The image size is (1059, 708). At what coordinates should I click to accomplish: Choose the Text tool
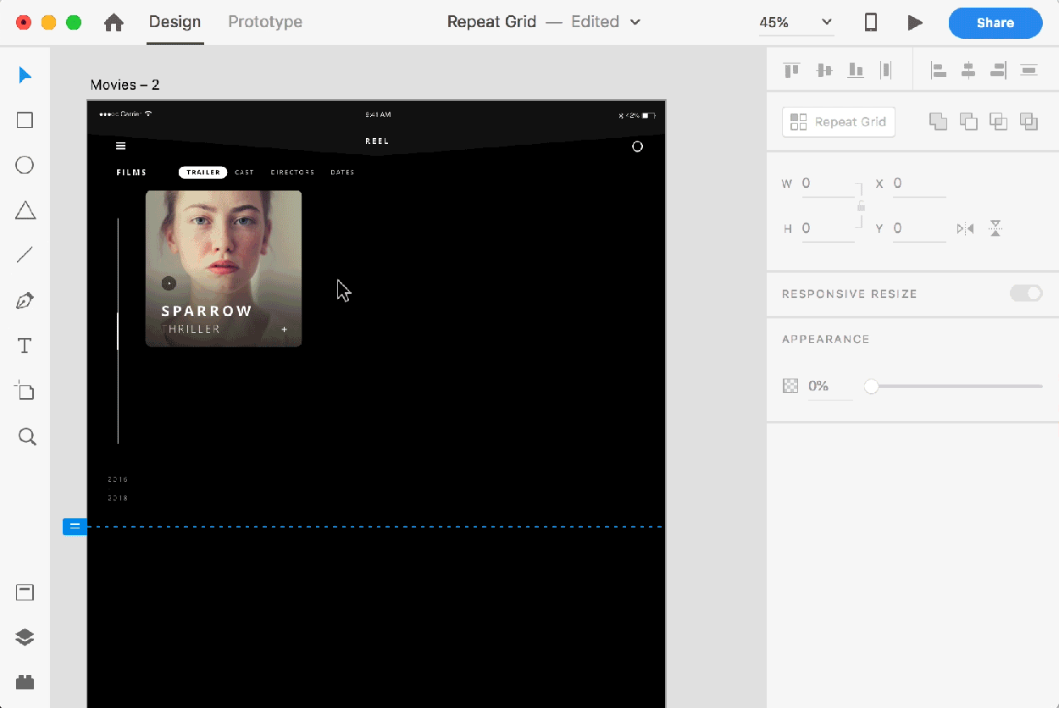(x=25, y=345)
